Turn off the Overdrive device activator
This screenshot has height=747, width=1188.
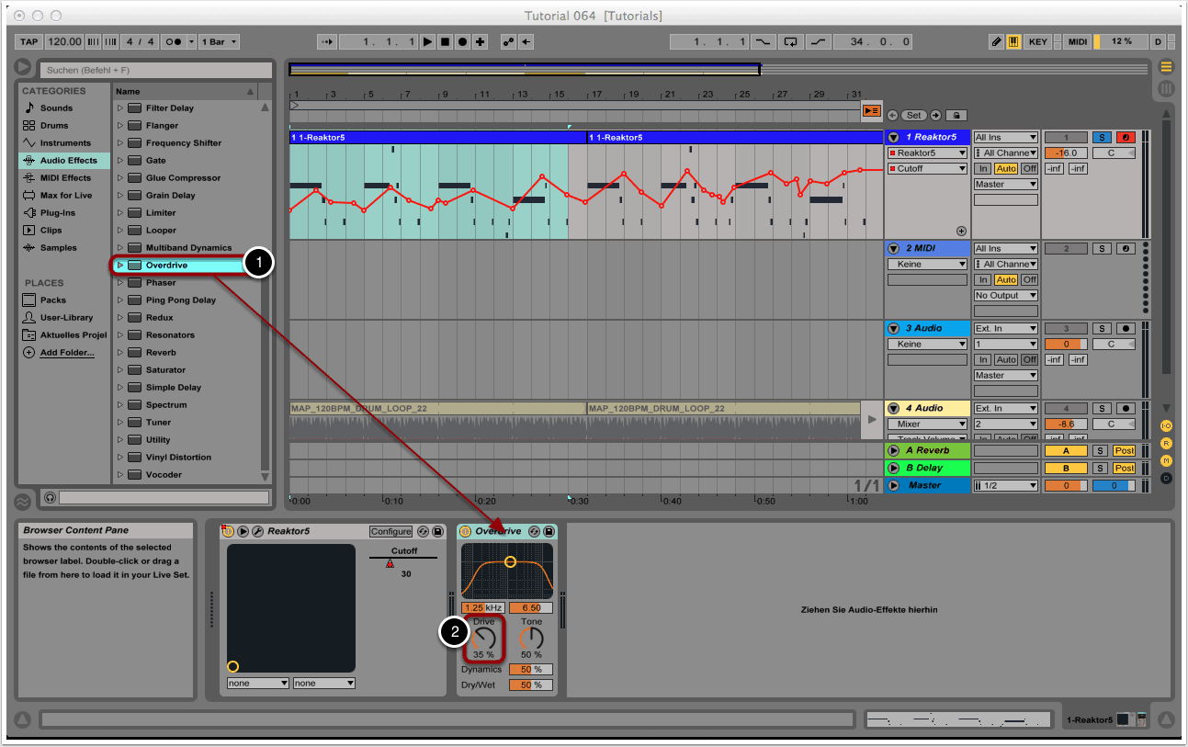(x=465, y=531)
